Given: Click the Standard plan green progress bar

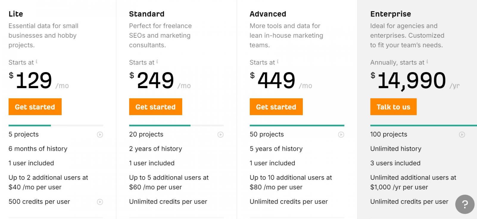Looking at the screenshot, I should click(160, 126).
